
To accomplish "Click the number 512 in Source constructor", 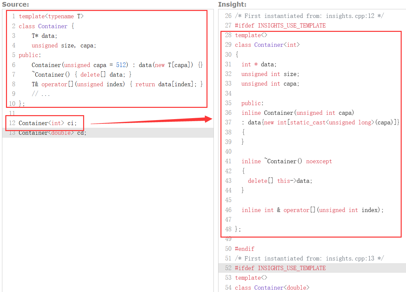I will 121,65.
